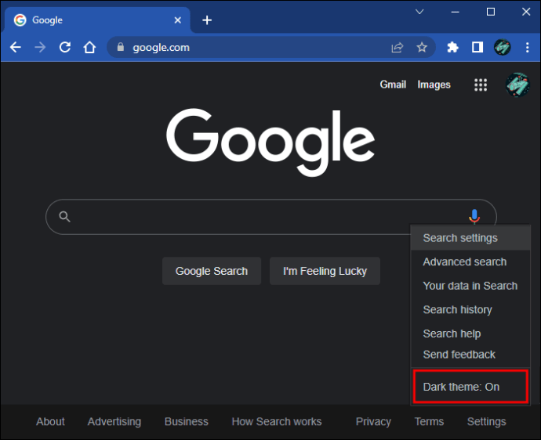Click the magnifier icon in search box
This screenshot has width=541, height=440.
[64, 217]
